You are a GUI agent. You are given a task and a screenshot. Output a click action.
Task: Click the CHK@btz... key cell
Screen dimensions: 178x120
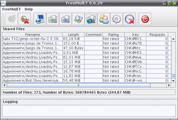tap(135, 48)
